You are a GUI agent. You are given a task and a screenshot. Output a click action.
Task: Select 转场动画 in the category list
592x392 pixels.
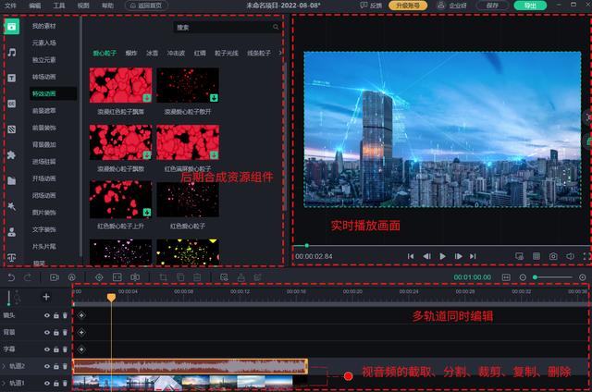[x=44, y=77]
